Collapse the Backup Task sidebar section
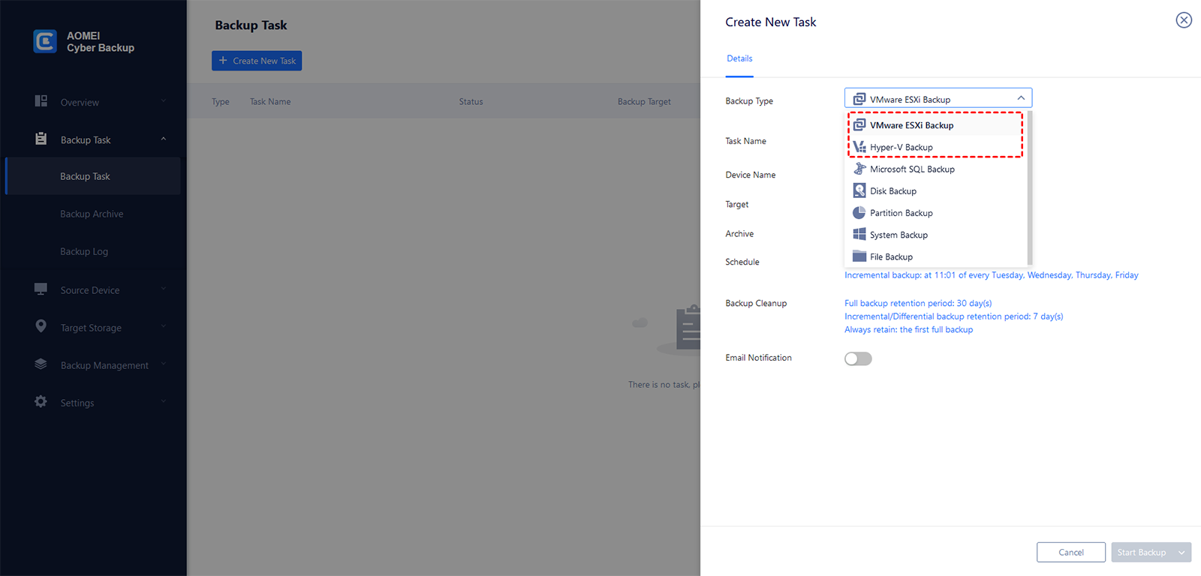The width and height of the screenshot is (1201, 576). point(163,139)
